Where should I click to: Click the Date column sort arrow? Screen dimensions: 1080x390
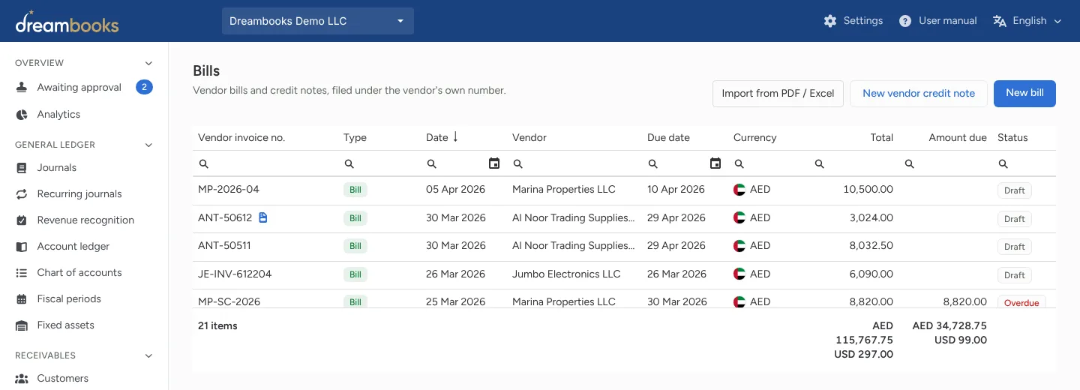455,137
